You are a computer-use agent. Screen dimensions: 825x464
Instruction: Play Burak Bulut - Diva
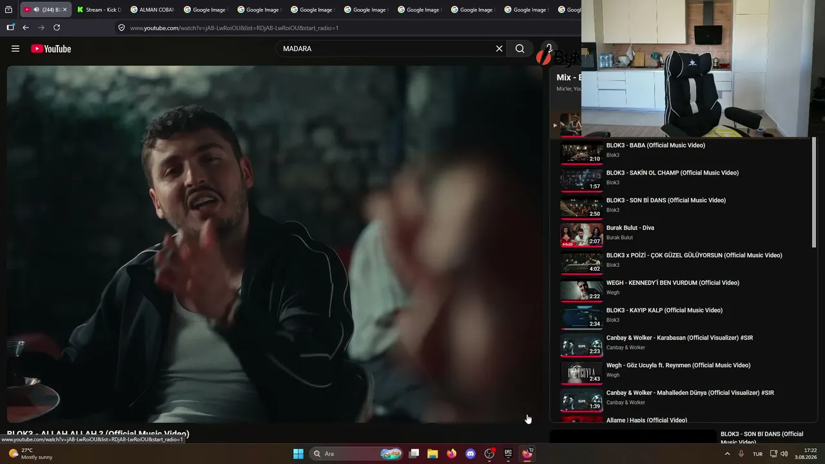pos(630,227)
